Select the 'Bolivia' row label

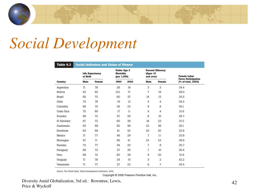pos(61,92)
